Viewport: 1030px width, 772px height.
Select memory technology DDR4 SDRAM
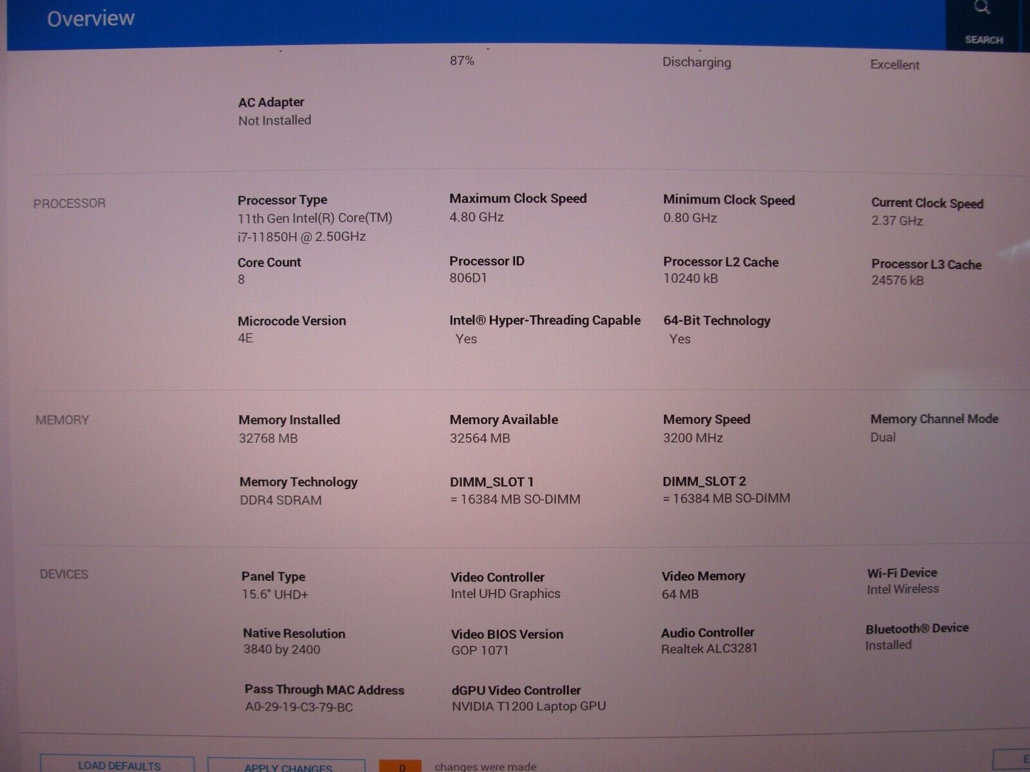(x=281, y=500)
